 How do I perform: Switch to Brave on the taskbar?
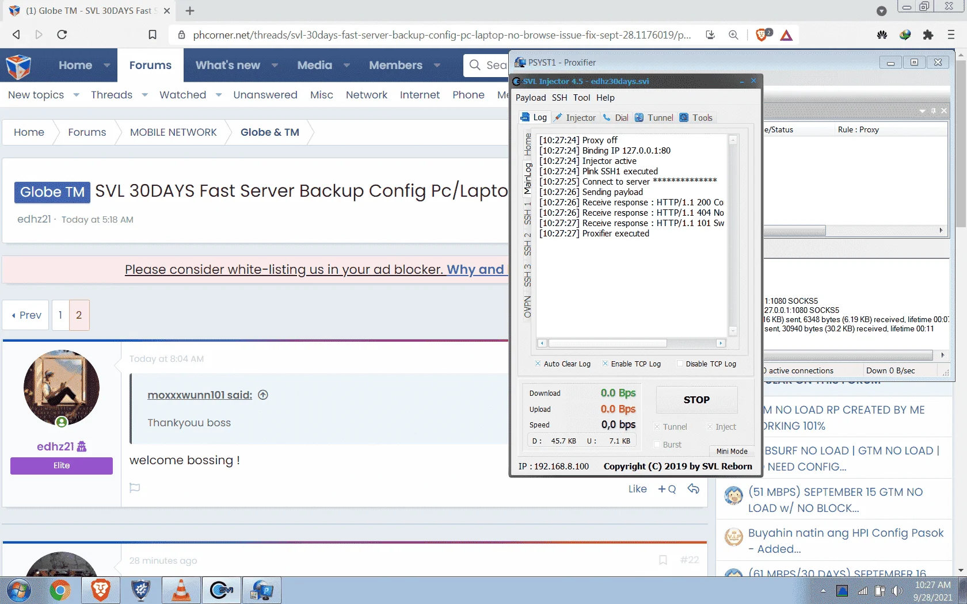[x=101, y=591]
